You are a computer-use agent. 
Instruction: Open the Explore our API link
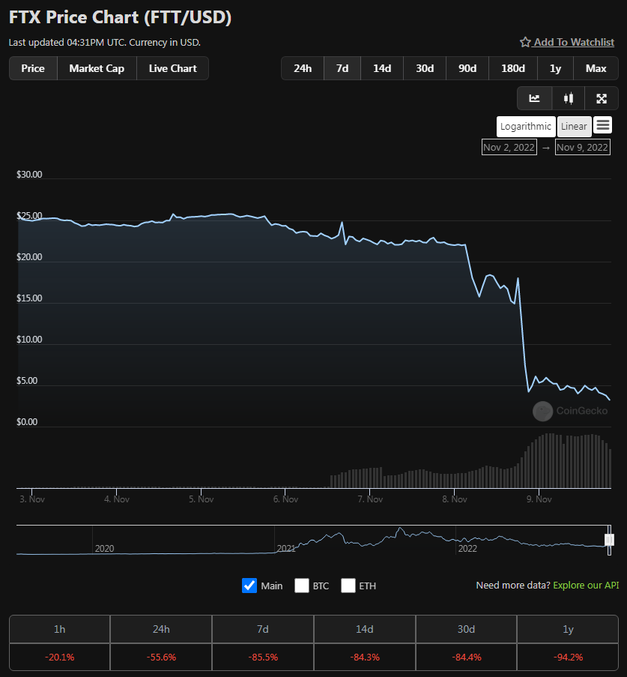coord(586,585)
